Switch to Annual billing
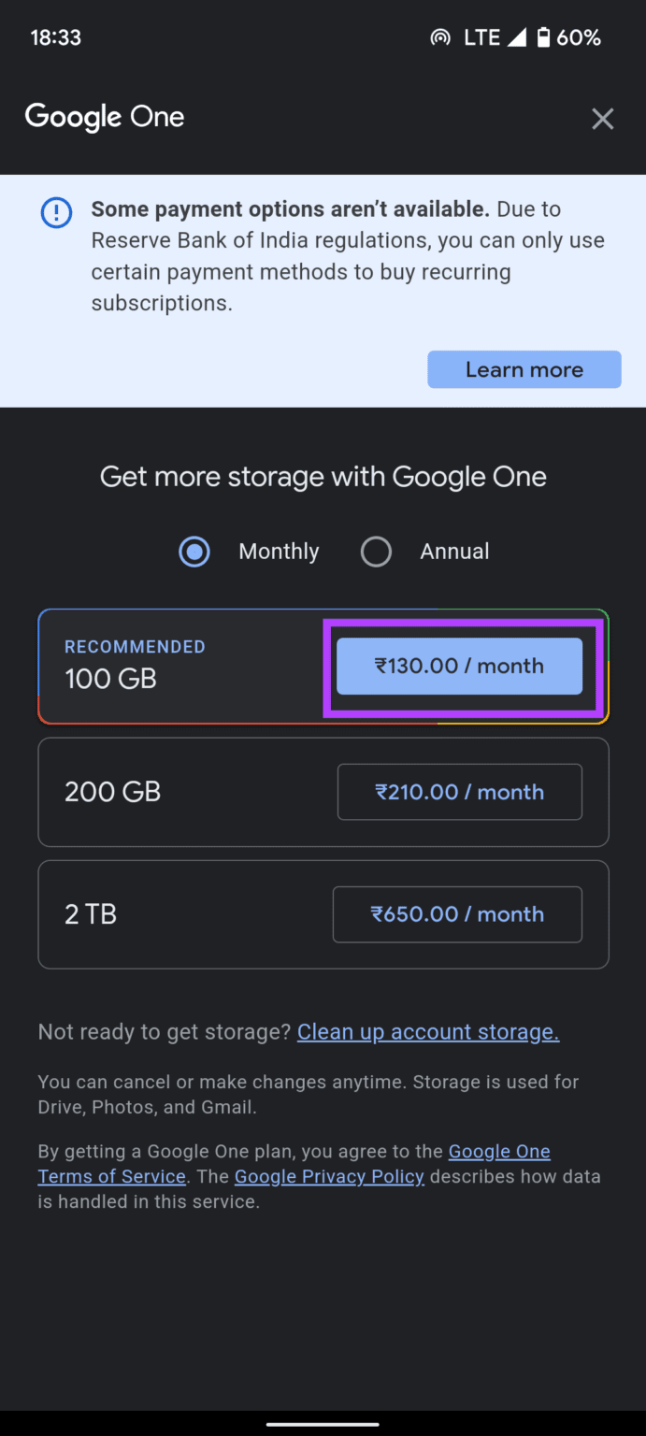646x1436 pixels. coord(376,552)
